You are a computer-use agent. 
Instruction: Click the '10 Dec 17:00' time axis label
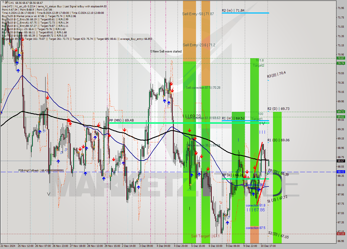click(x=268, y=246)
